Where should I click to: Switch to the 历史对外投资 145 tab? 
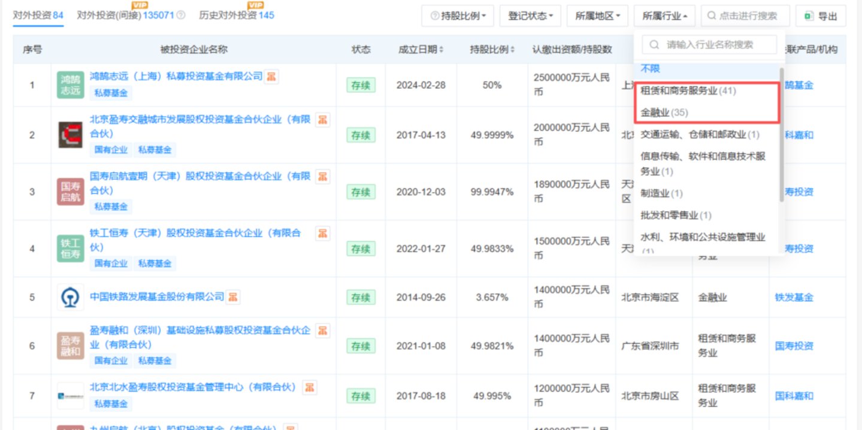coord(237,15)
